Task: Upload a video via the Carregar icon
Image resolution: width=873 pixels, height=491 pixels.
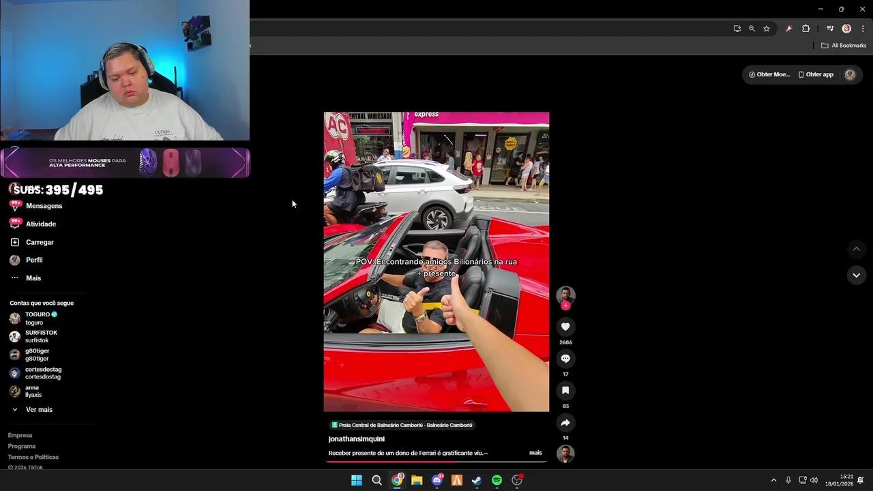Action: [x=39, y=242]
